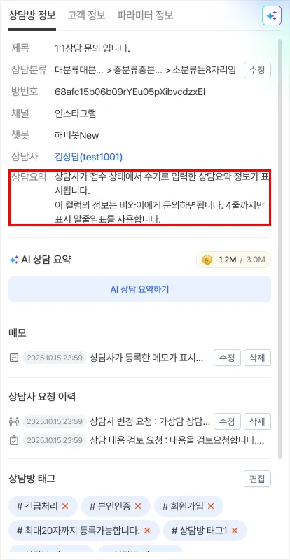
Task: Click the memo note icon beside the date
Action: [x=13, y=358]
